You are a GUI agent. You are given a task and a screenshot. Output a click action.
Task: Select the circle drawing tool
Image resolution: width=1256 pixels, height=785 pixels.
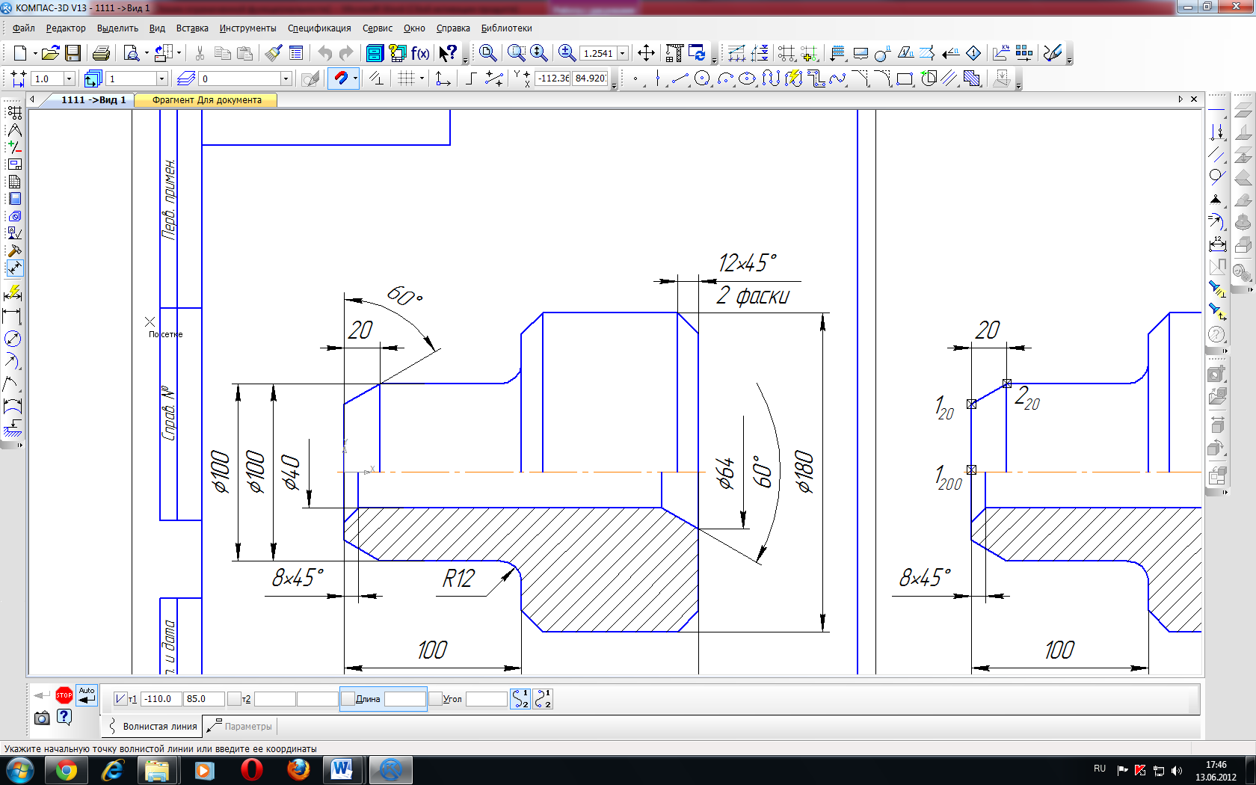click(x=702, y=78)
